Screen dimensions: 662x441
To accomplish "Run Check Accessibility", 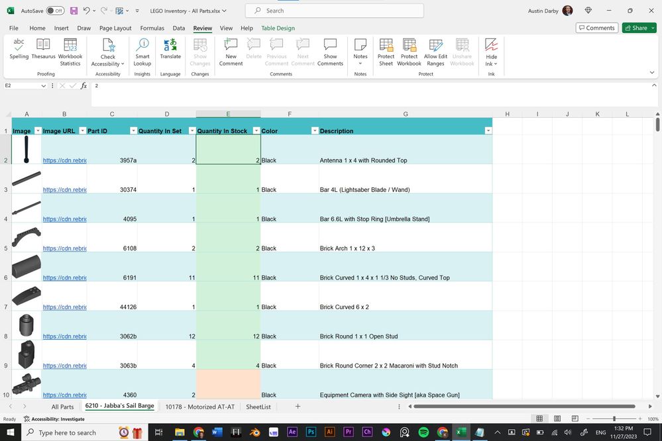I will (x=107, y=52).
